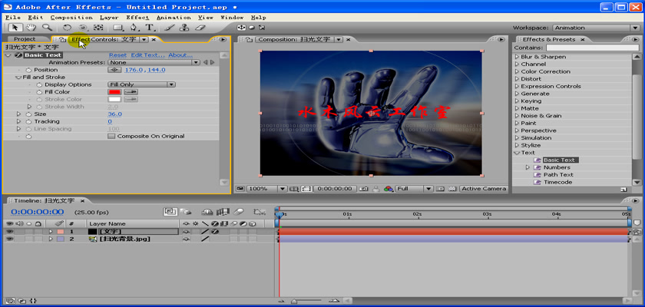Collapse the Text effects category
Viewport: 645px width, 307px height.
point(517,153)
